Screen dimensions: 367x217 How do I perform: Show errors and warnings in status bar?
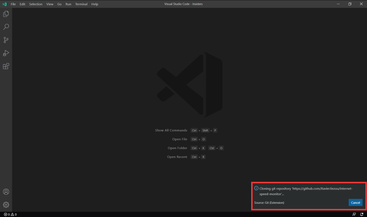pyautogui.click(x=10, y=214)
